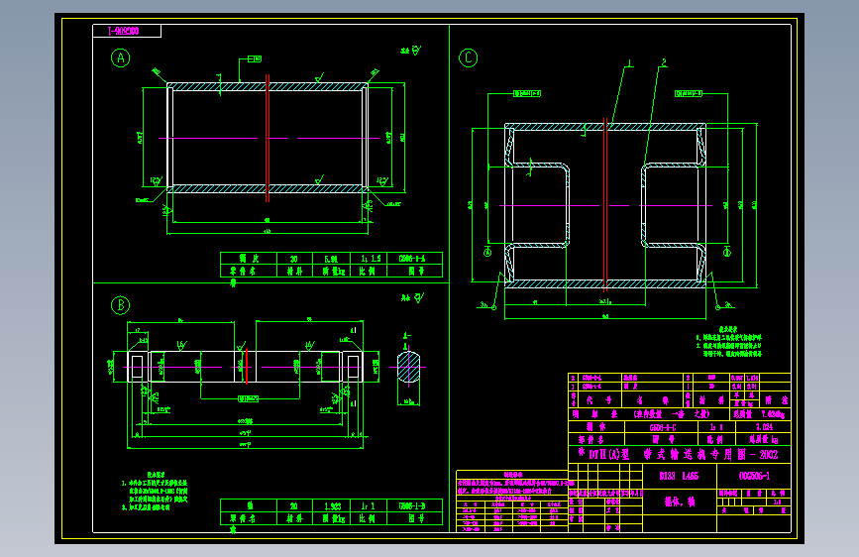Click the circled letter A view label

pyautogui.click(x=120, y=58)
